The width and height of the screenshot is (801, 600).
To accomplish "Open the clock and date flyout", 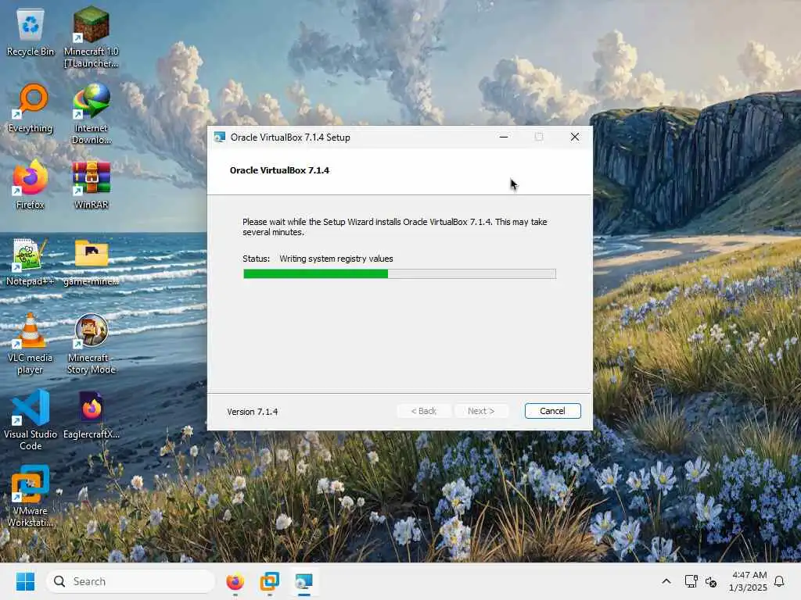I will [748, 581].
